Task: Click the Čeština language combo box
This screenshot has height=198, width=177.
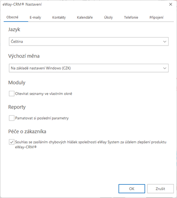Action: pyautogui.click(x=88, y=42)
